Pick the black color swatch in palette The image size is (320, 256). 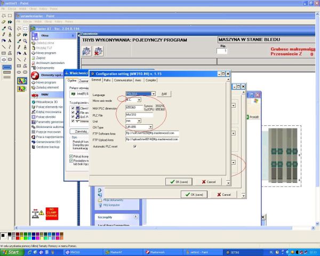tap(10, 234)
